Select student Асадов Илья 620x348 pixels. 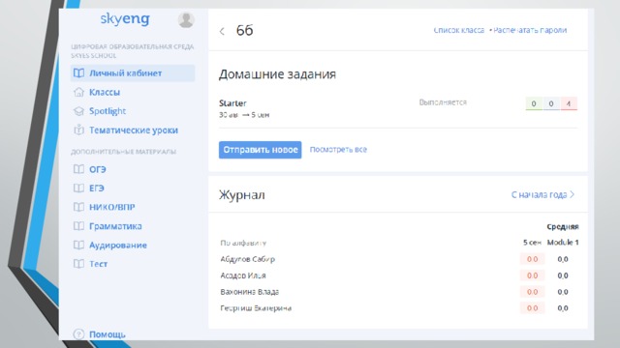point(243,275)
